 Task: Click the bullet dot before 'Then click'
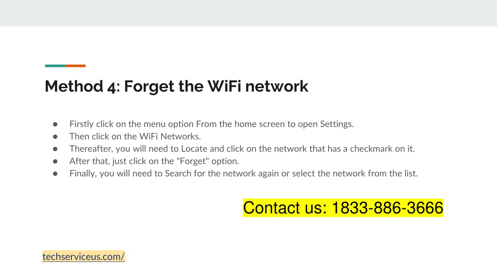(55, 137)
